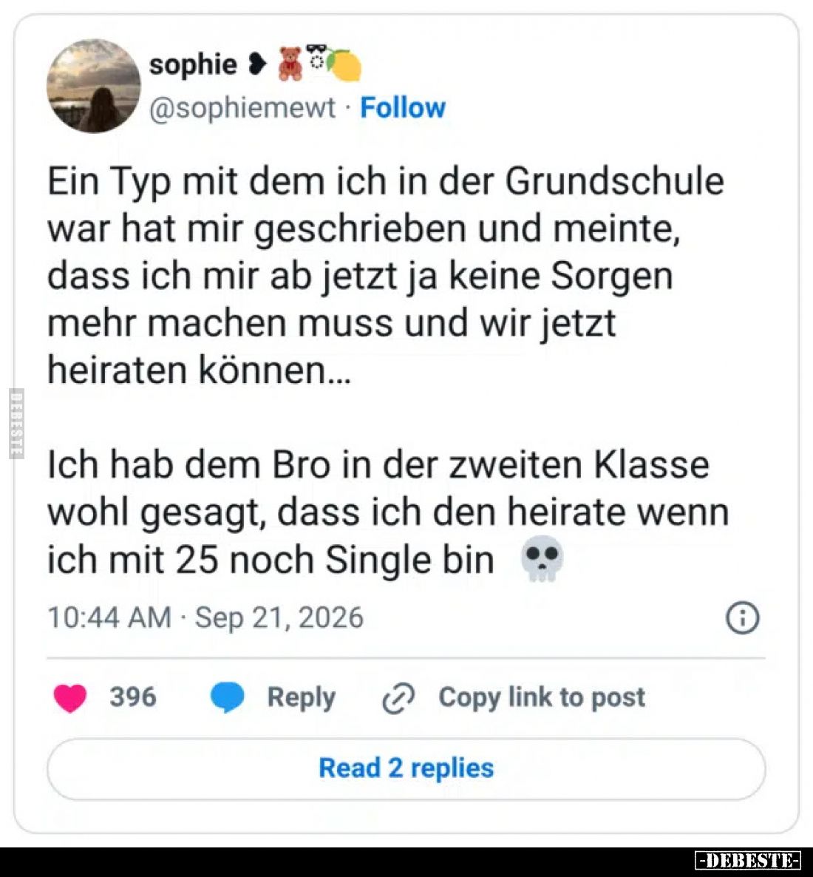Click the teddy bear emoji in name
Image resolution: width=813 pixels, height=877 pixels.
290,64
